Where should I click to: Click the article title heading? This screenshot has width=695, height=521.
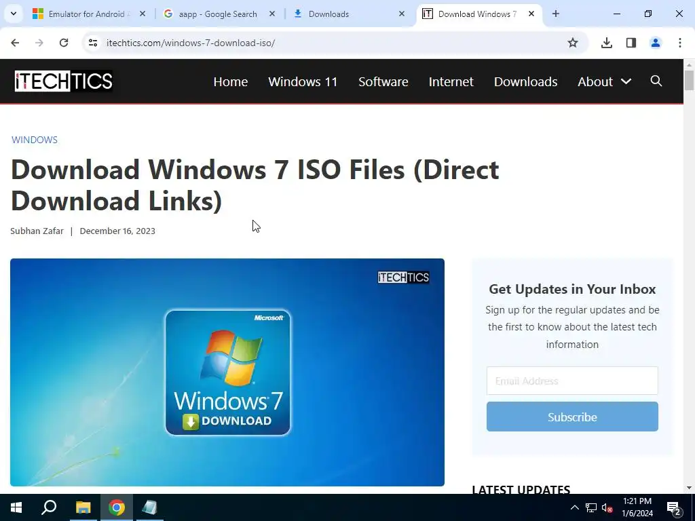point(255,185)
